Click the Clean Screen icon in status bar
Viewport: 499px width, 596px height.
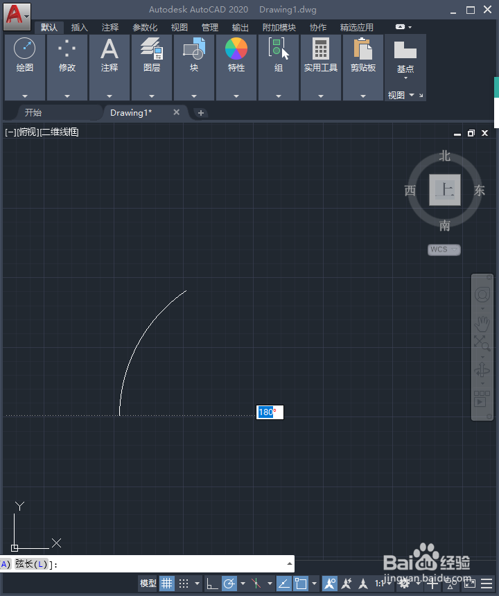click(470, 584)
